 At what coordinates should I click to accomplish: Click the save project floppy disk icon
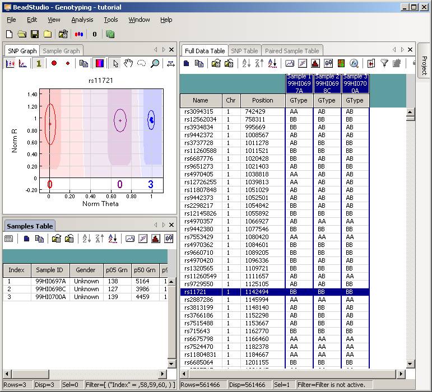(x=35, y=34)
